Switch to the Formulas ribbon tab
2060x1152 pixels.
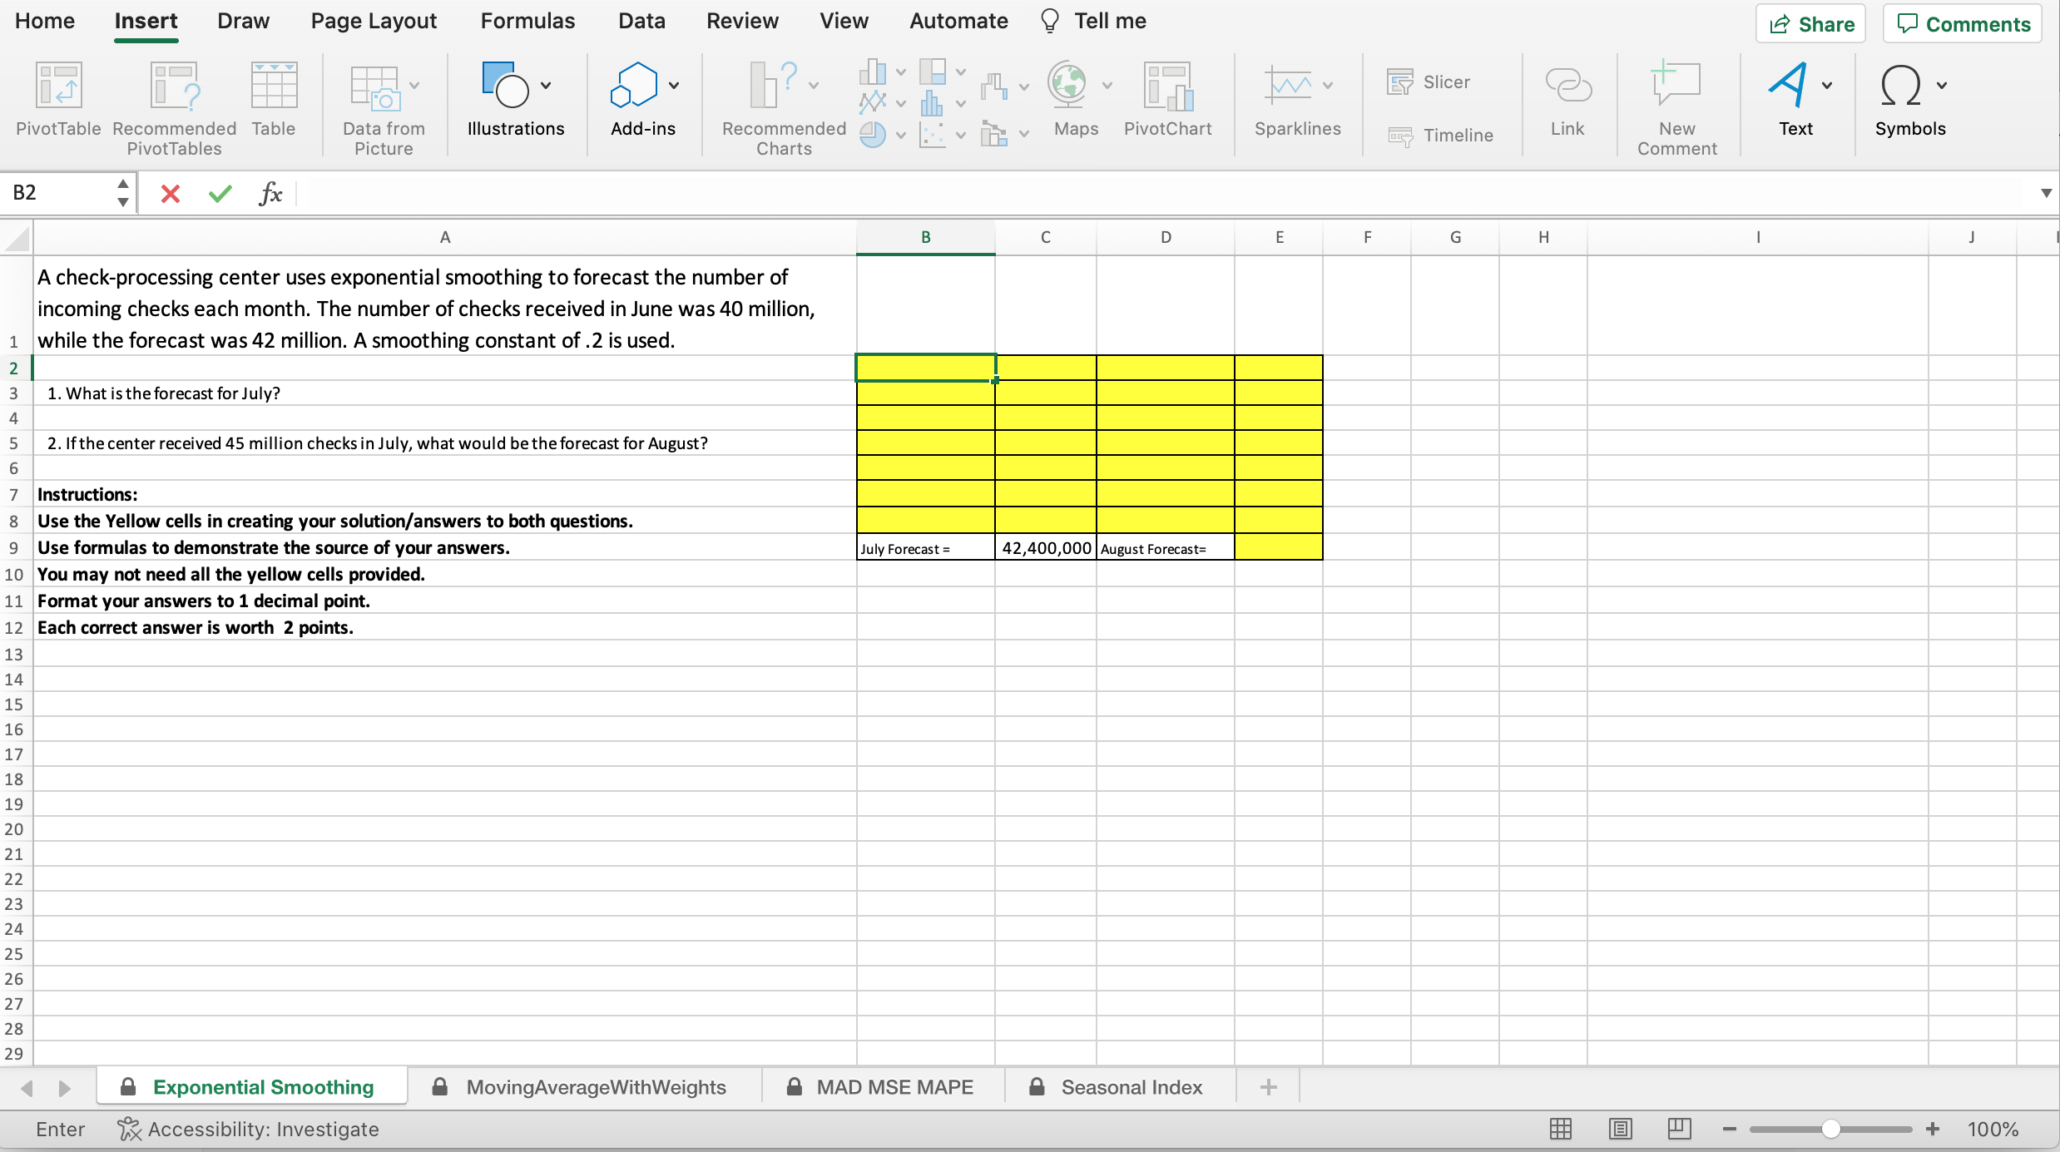click(527, 21)
